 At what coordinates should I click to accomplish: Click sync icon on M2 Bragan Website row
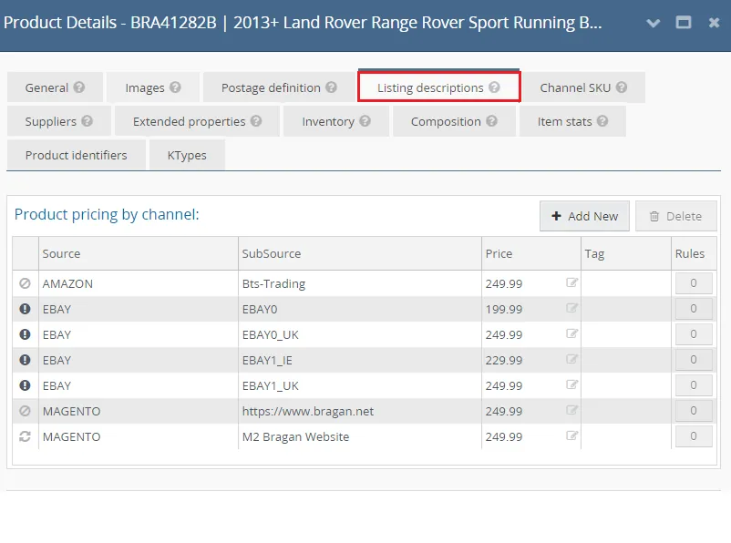25,436
